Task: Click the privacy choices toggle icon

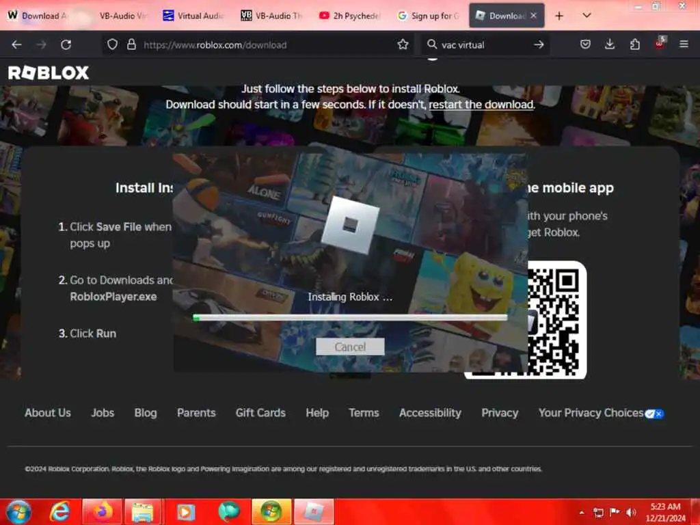Action: click(654, 414)
